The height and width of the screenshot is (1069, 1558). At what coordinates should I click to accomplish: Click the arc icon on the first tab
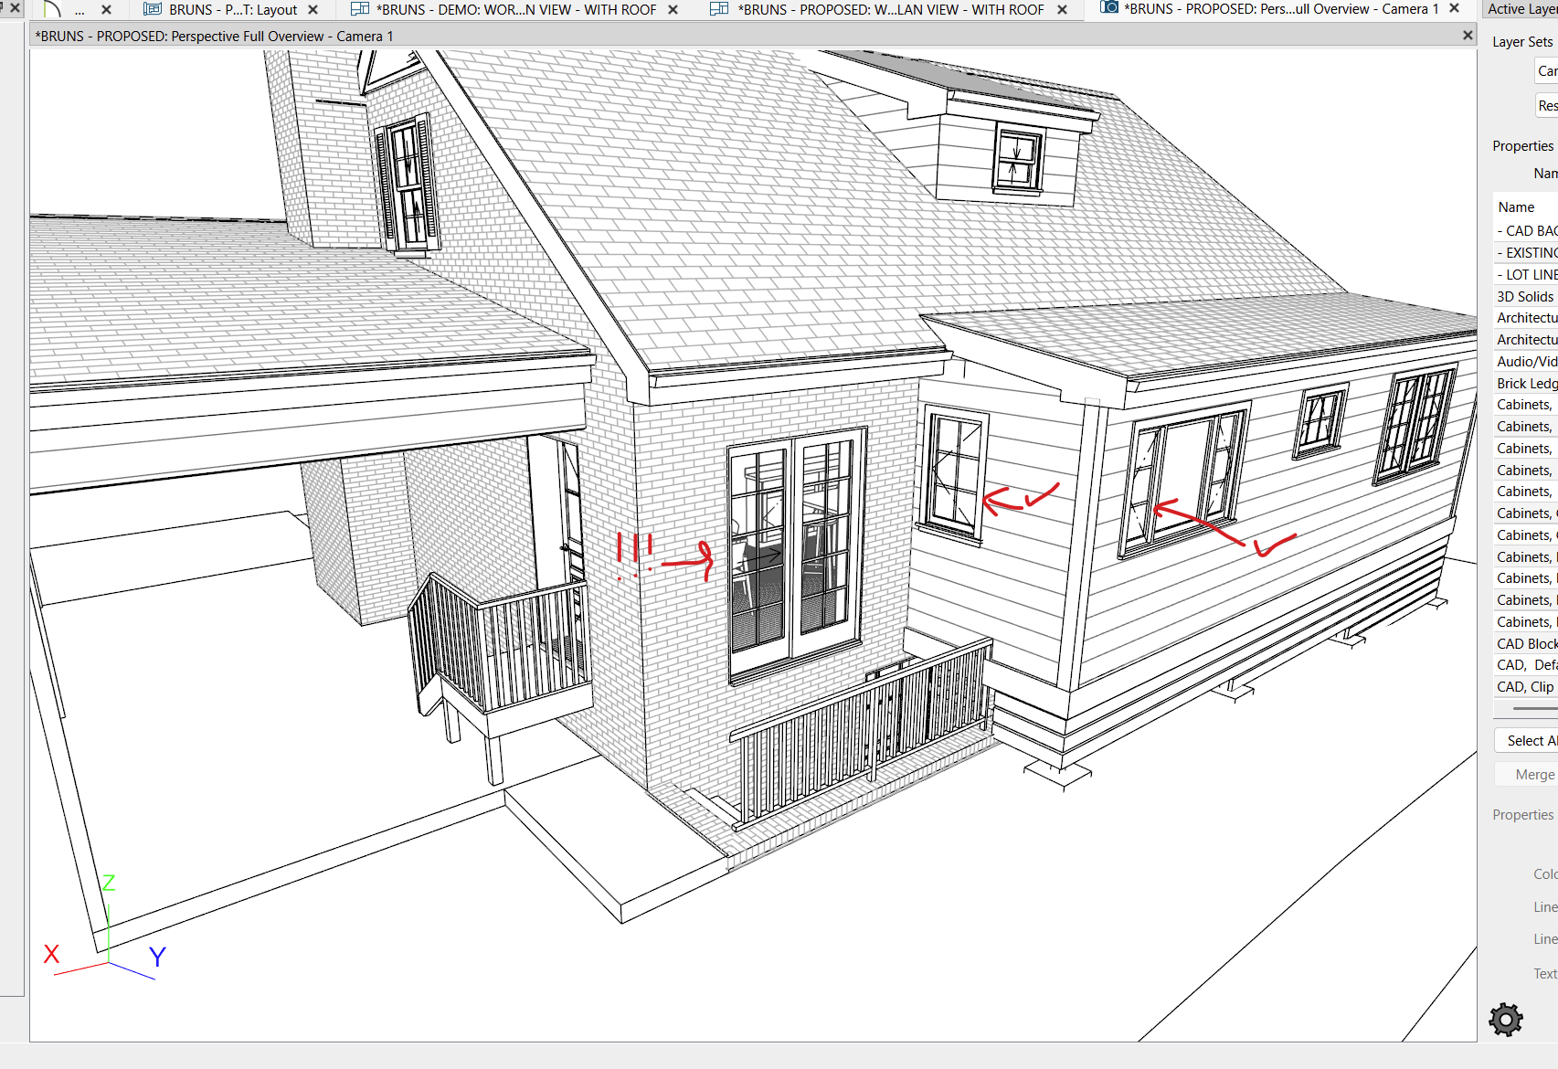(x=52, y=9)
